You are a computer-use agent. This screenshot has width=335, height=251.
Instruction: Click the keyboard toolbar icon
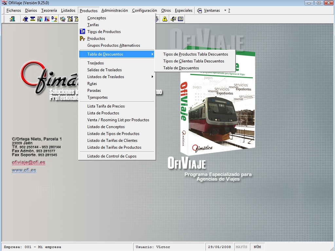[180, 19]
